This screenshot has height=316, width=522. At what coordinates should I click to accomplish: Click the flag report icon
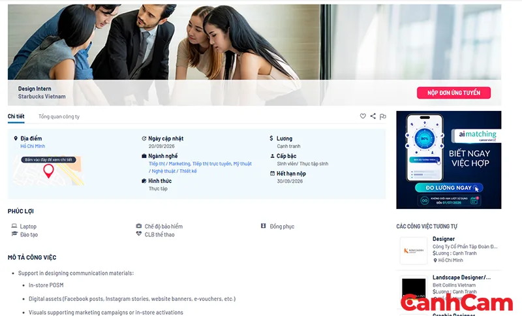point(383,117)
